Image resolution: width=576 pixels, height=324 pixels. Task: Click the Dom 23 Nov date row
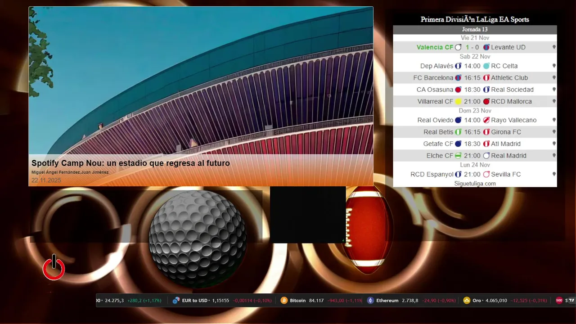click(475, 111)
